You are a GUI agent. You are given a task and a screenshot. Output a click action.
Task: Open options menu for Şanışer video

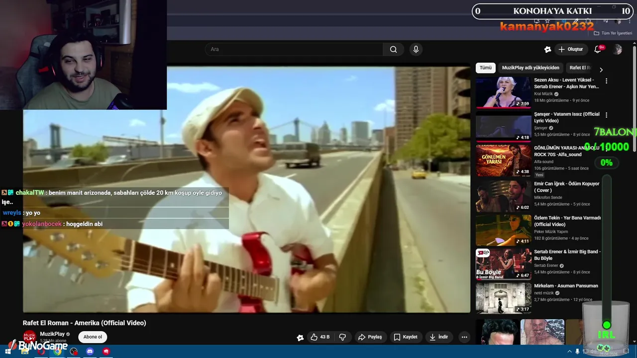[606, 115]
